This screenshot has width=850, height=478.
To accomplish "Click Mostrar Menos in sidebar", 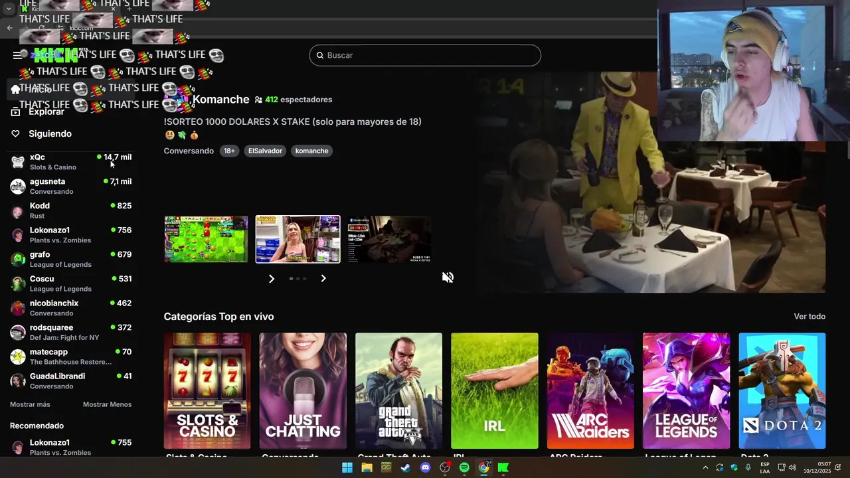I will pyautogui.click(x=107, y=404).
